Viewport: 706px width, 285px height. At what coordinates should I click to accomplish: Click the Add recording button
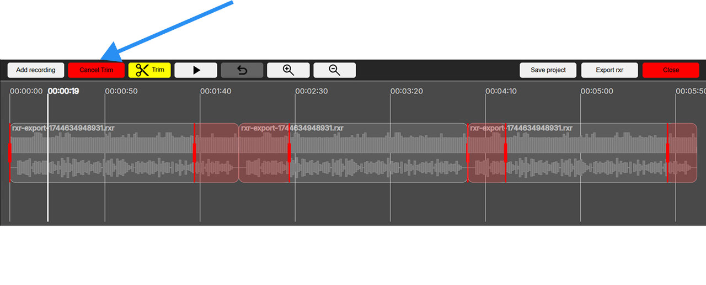pos(36,70)
